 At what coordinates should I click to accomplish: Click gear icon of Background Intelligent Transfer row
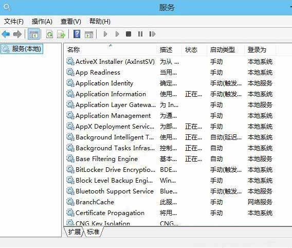[x=70, y=137]
